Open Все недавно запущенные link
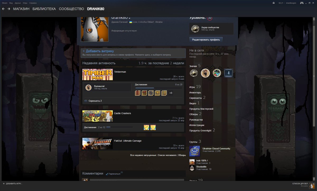The image size is (317, 191). (143, 155)
